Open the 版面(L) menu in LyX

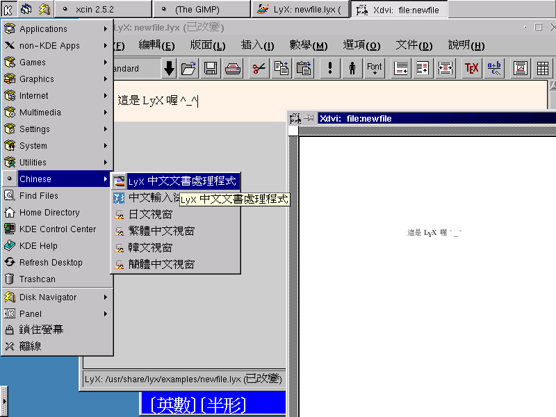pos(207,45)
